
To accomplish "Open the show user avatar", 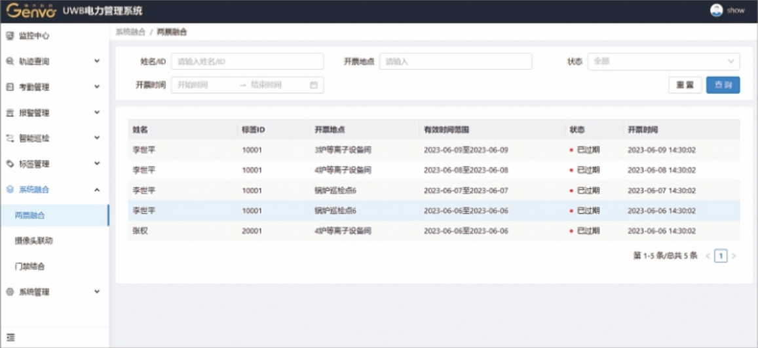I will (717, 10).
